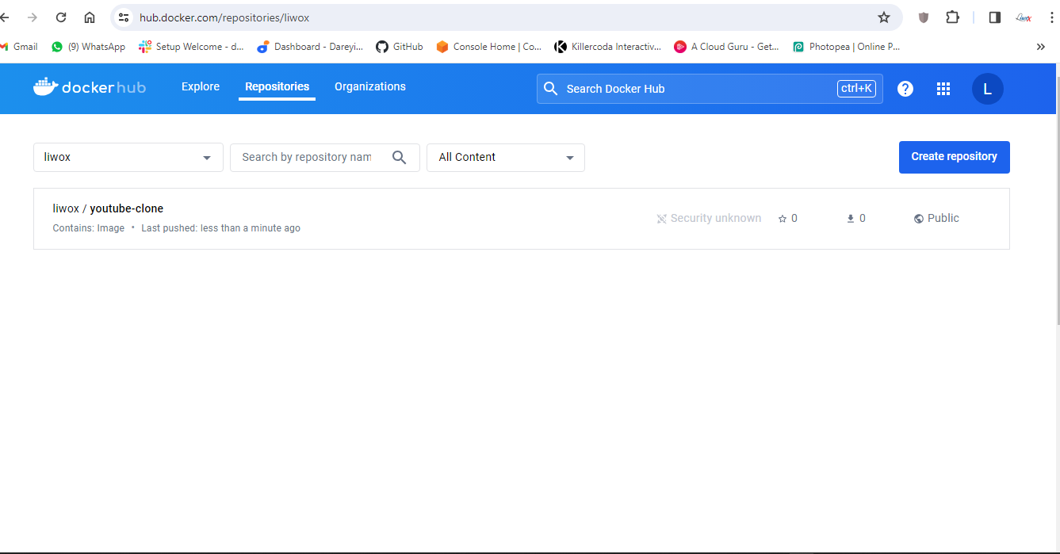Click the magnifier in repository search
Screen dimensions: 1060x554
click(x=399, y=158)
